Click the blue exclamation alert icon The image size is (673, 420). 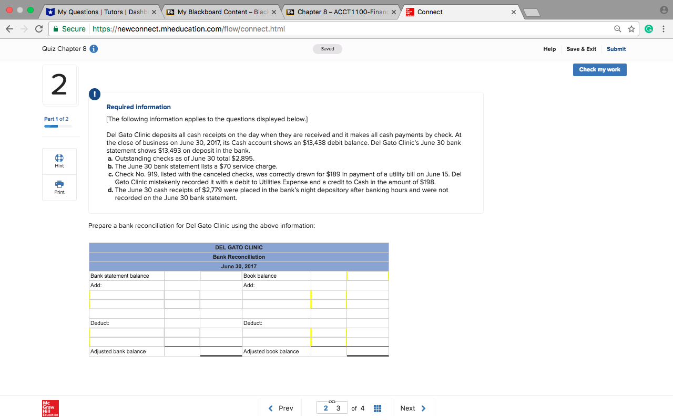point(94,94)
